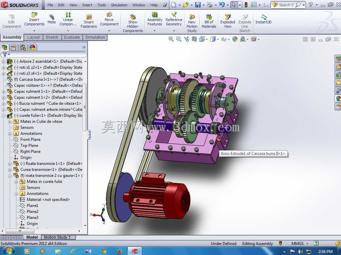Select Capac vizitare<1> component
Screen dimensions: 341x255
click(47, 85)
